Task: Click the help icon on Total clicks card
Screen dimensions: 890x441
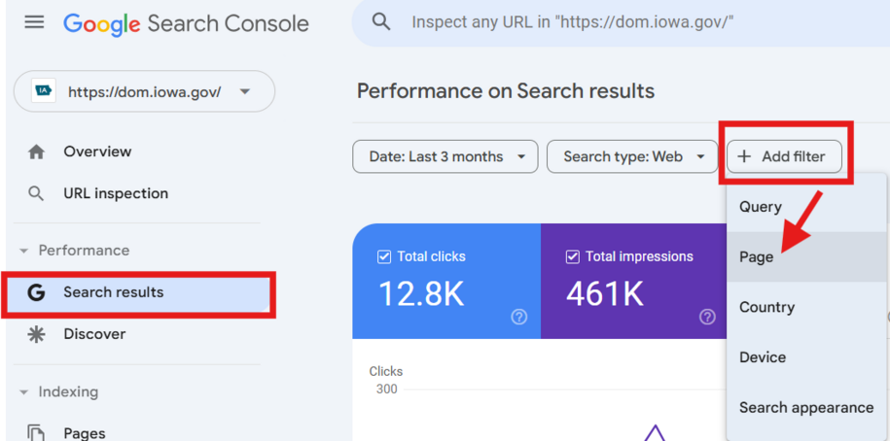Action: tap(518, 317)
